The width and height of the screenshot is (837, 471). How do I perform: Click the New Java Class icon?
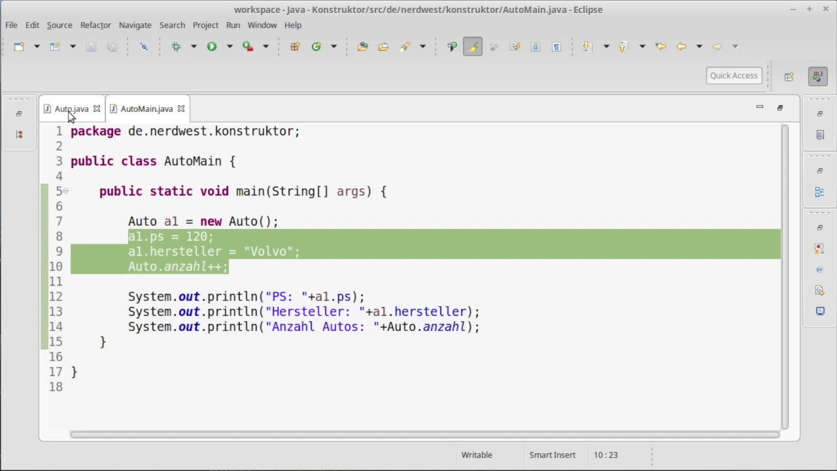point(316,46)
